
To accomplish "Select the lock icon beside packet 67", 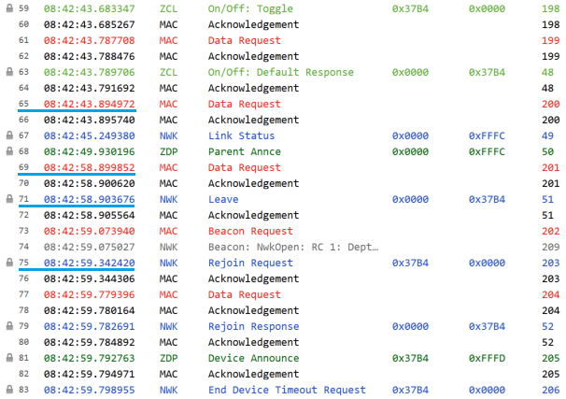I will point(8,135).
